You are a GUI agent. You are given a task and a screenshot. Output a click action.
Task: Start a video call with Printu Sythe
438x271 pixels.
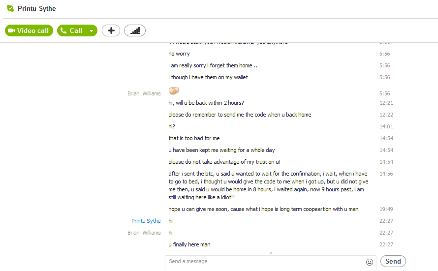point(29,30)
